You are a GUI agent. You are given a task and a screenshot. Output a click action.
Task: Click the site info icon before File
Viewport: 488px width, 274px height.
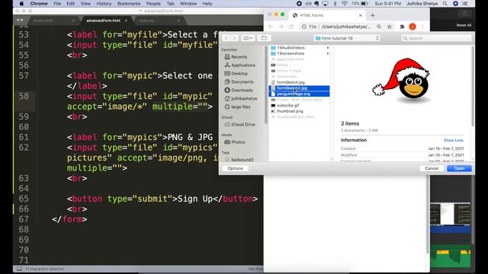tap(303, 27)
